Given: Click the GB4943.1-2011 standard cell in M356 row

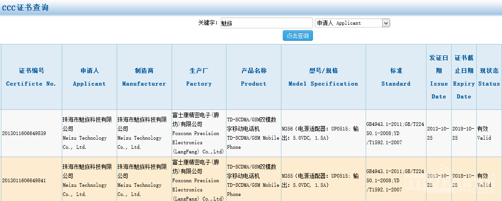Looking at the screenshot, I should (396, 133).
